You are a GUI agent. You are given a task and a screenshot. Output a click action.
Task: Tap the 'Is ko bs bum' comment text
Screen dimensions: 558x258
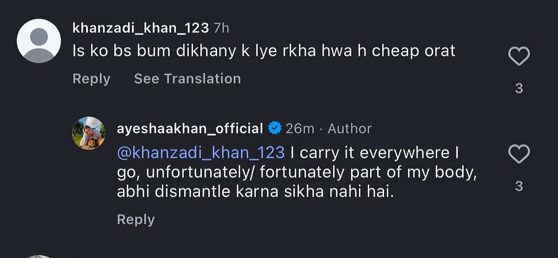(x=264, y=51)
